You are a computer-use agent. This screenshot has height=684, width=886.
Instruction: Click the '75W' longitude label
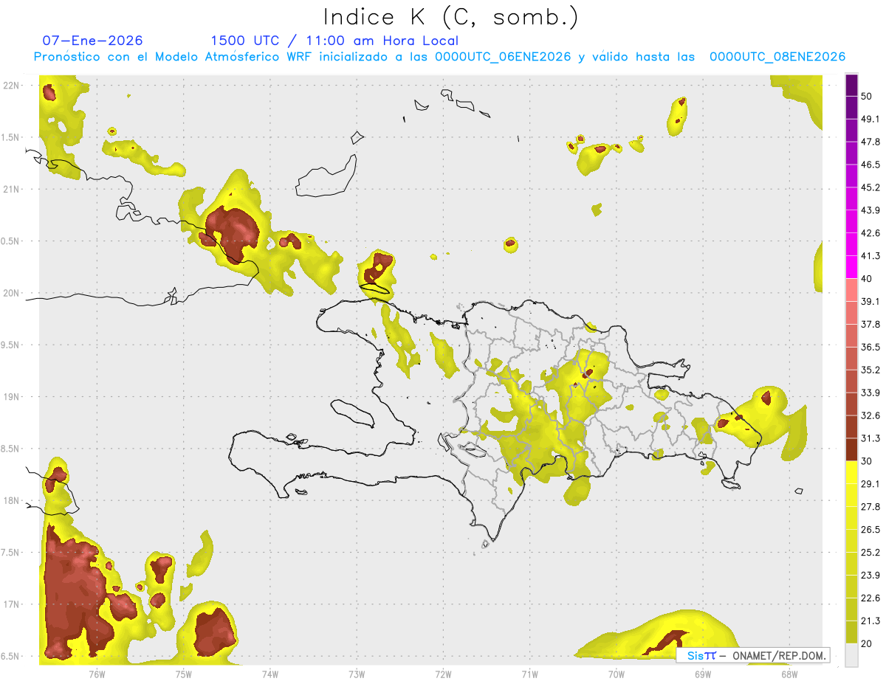pyautogui.click(x=183, y=674)
